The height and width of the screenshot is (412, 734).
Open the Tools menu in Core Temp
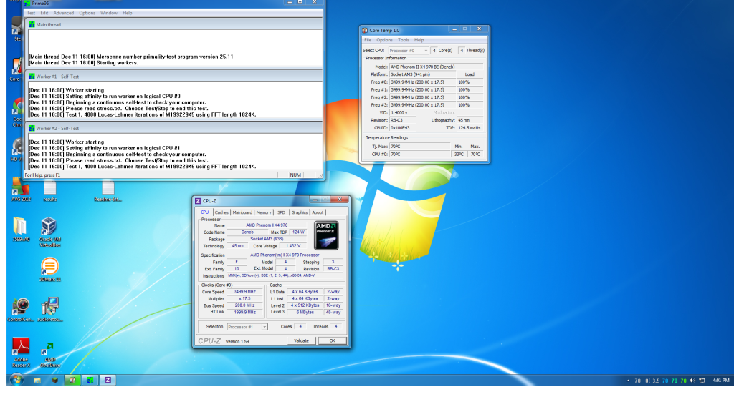coord(404,40)
